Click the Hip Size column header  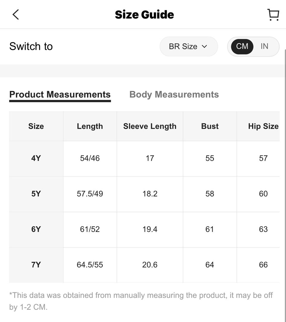tap(263, 126)
